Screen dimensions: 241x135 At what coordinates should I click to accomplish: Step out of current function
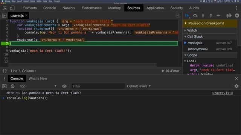[211, 15]
